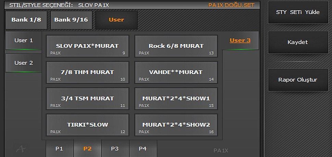Select the SLOV PA1X*MURAT style
Viewport: 332px width, 157px height.
(87, 46)
